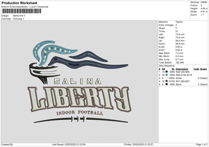Click the Color changes value '4'
The image size is (209, 147).
click(176, 25)
